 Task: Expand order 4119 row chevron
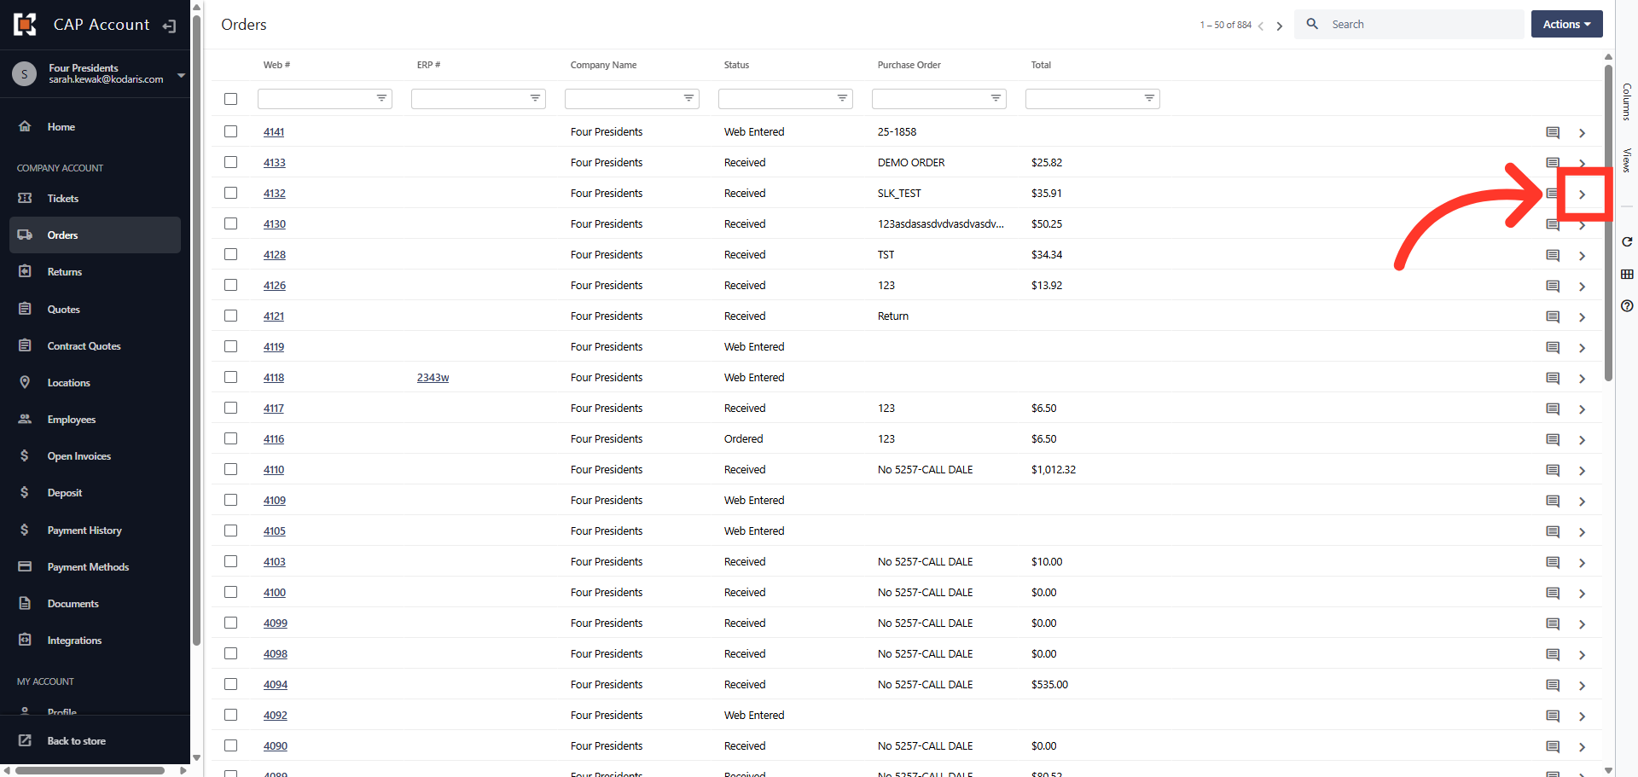point(1582,348)
